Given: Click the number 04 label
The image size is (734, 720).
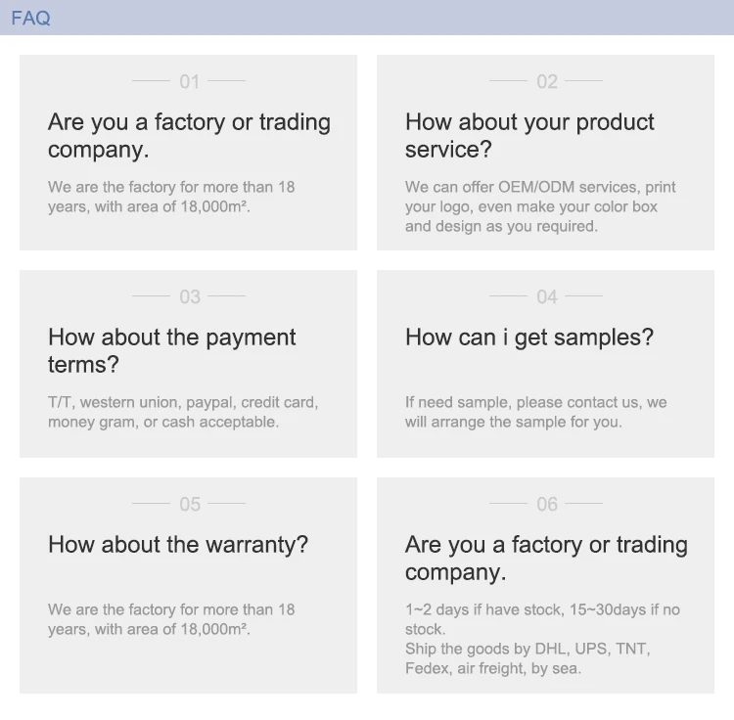Looking at the screenshot, I should click(x=546, y=296).
